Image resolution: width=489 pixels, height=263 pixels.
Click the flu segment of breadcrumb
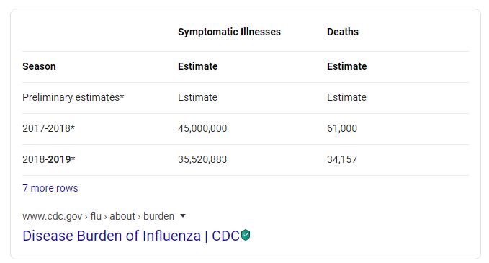coord(96,216)
